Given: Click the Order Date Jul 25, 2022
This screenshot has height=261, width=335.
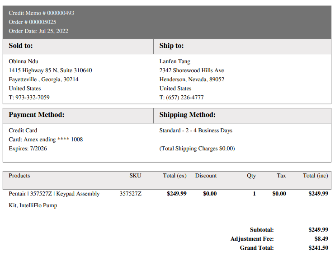Looking at the screenshot, I should [38, 31].
